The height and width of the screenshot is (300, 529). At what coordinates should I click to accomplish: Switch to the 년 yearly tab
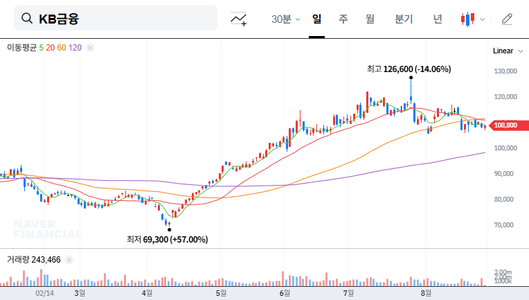tap(438, 19)
